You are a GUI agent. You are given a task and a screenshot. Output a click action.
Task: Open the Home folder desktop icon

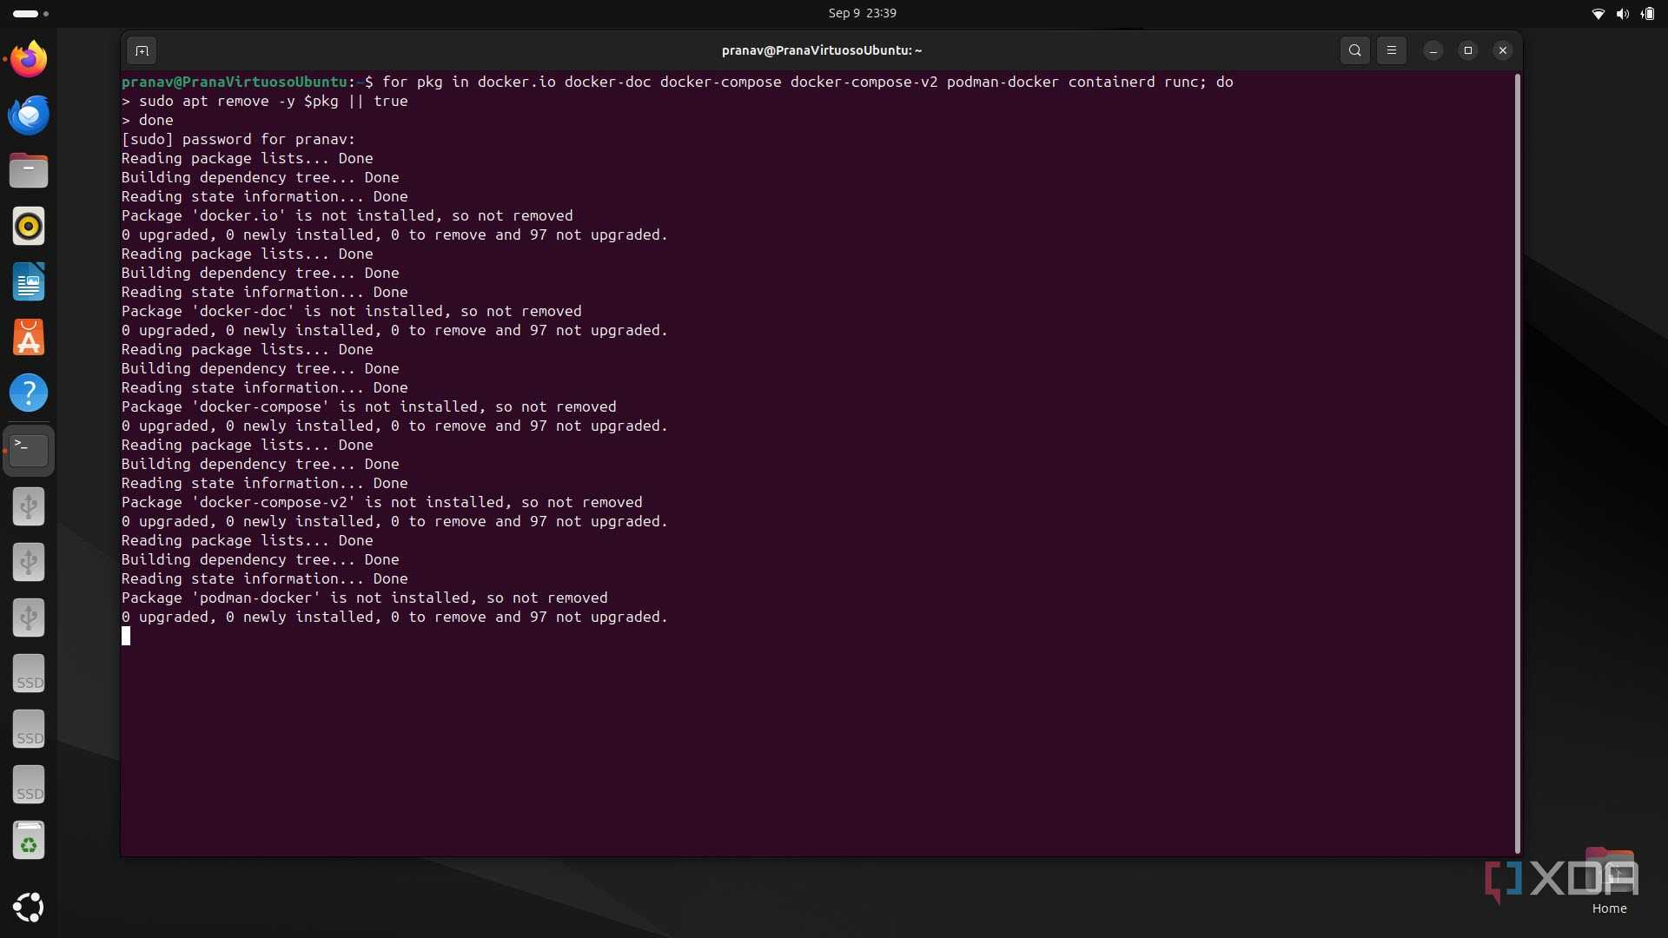tap(1609, 880)
